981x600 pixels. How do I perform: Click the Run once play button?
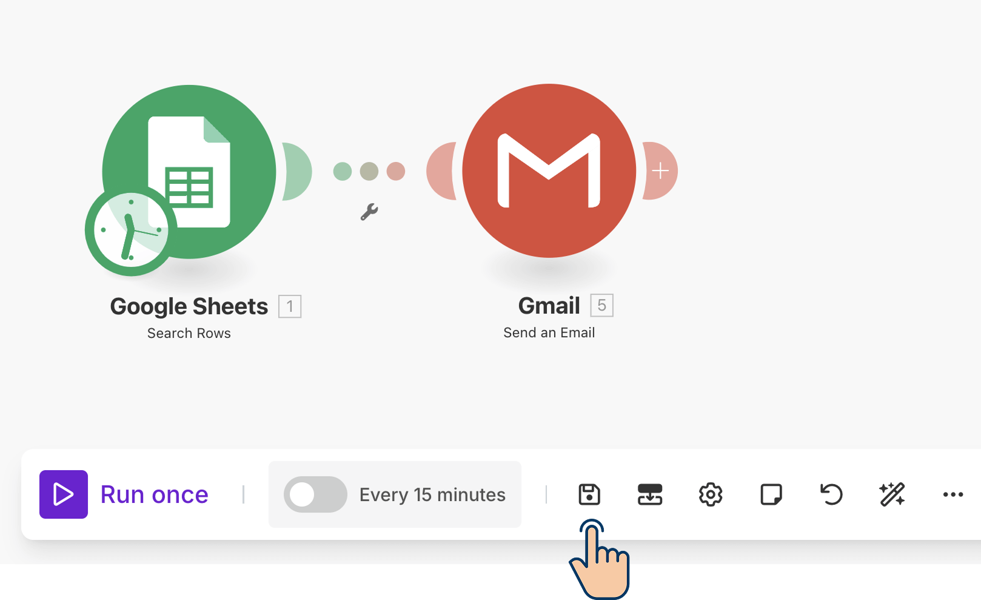[64, 494]
